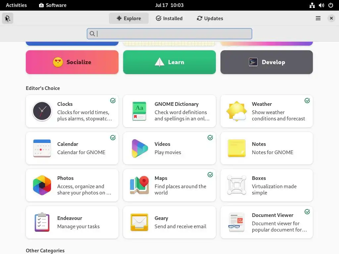This screenshot has width=339, height=254.
Task: Click the Other Categories heading
Action: pyautogui.click(x=45, y=251)
